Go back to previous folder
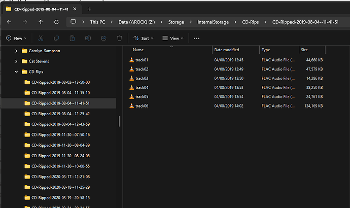The height and width of the screenshot is (208, 350). pyautogui.click(x=9, y=22)
